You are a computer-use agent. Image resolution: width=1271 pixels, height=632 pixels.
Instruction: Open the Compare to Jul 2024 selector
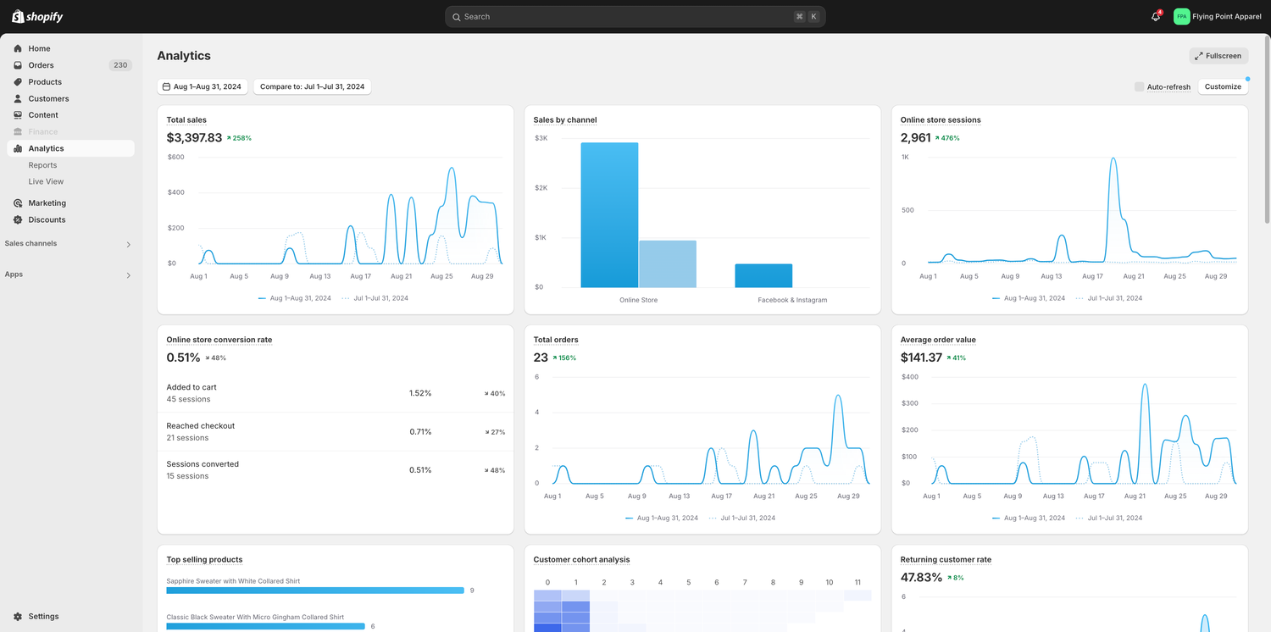312,86
